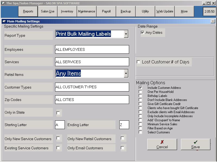
Task: Enable Lost Customer # of Days checkbox
Action: click(x=139, y=62)
